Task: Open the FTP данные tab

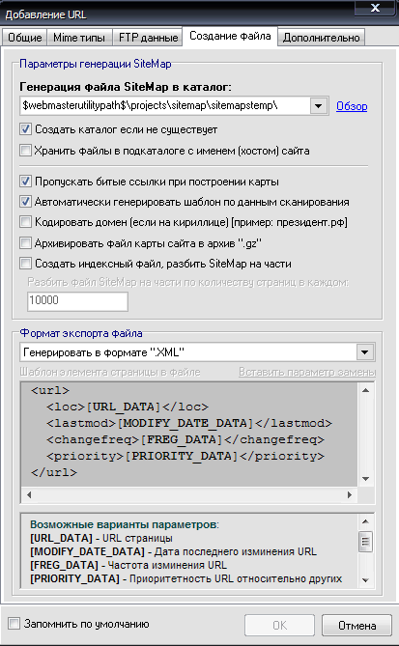Action: click(x=148, y=38)
